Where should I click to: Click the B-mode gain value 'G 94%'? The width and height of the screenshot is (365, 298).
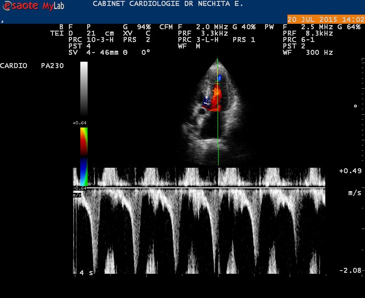tap(137, 27)
